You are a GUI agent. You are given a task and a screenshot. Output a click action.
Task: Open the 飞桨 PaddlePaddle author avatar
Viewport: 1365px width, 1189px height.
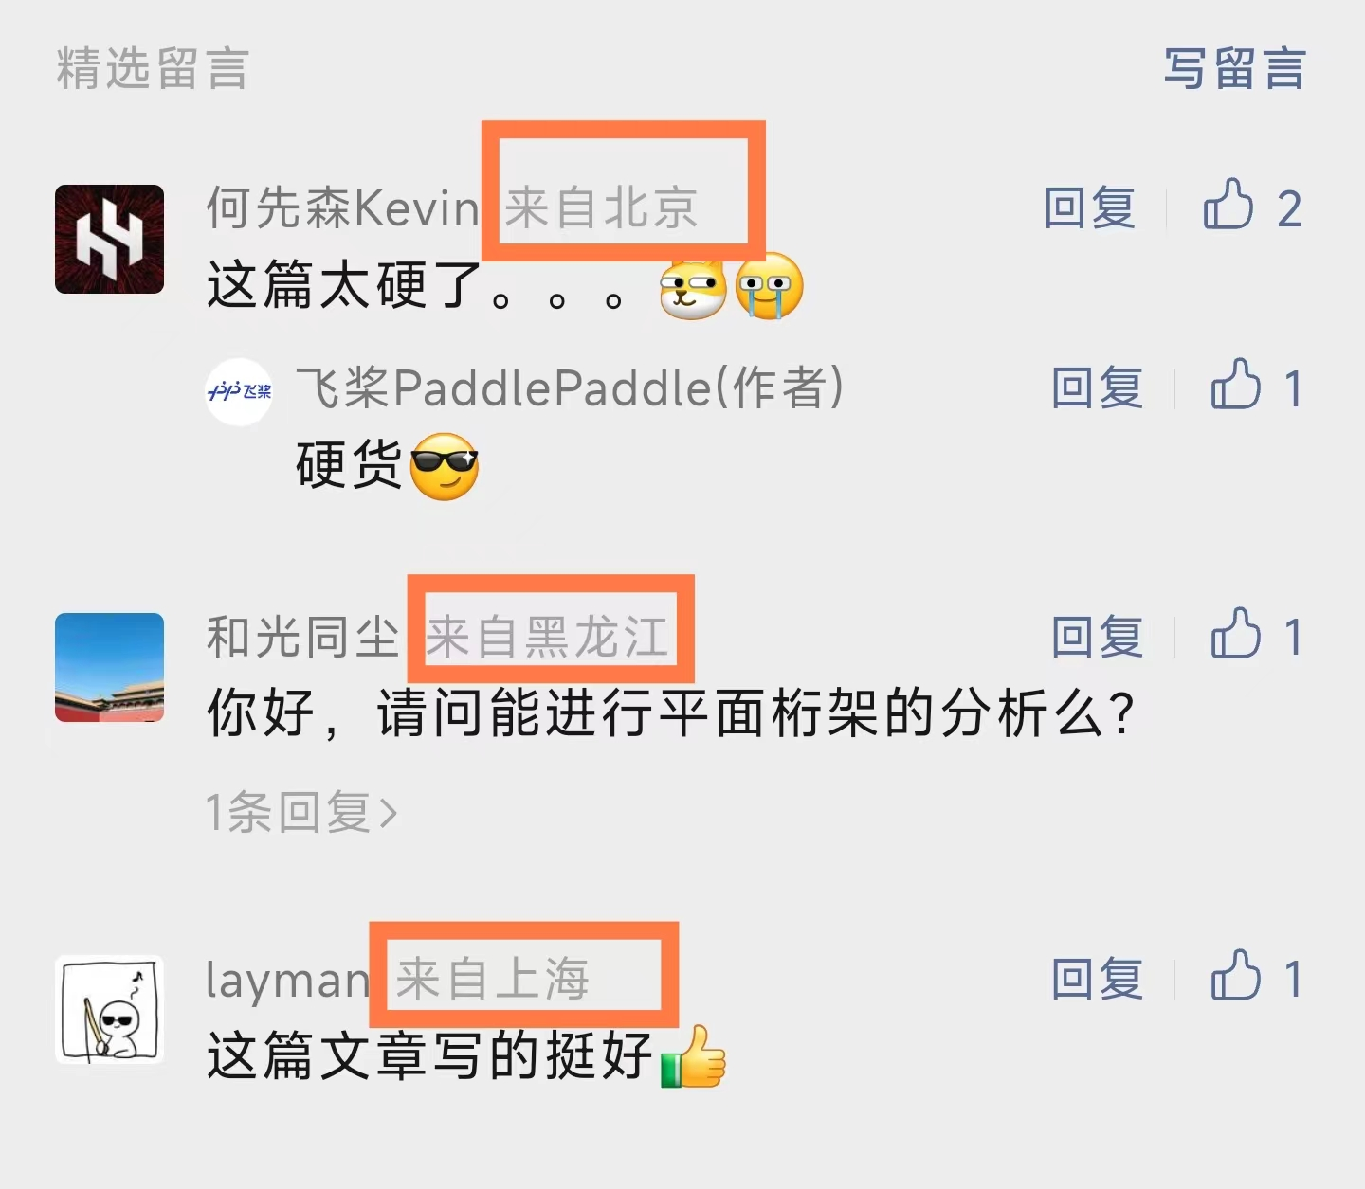point(240,391)
